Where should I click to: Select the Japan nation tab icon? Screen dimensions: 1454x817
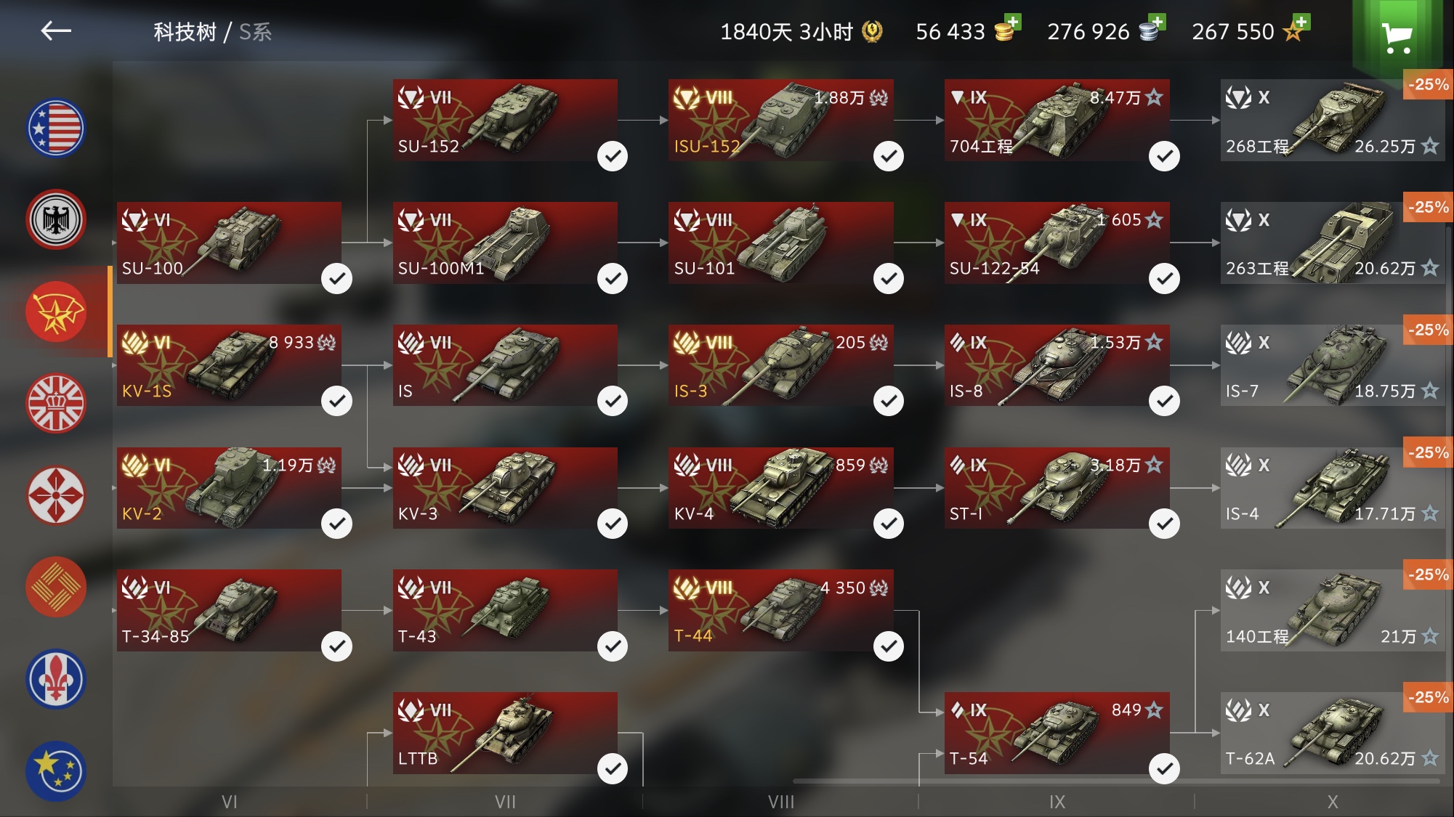pos(56,495)
